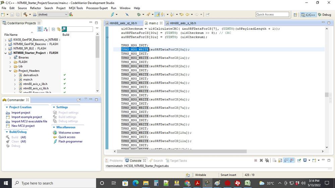The width and height of the screenshot is (335, 188).
Task: Click the skip breakpoints icon in toolbar
Action: (x=127, y=14)
